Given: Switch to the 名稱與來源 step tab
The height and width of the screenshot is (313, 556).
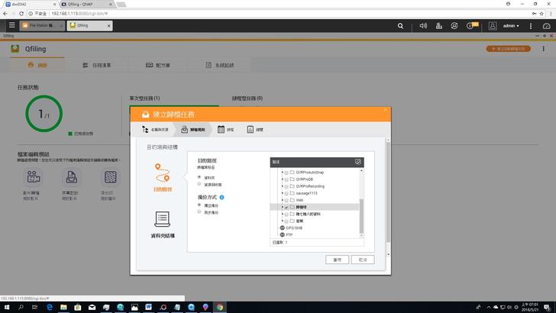Looking at the screenshot, I should coord(156,130).
